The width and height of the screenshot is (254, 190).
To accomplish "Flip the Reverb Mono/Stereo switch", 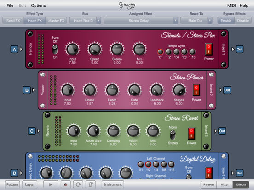I will point(173,135).
